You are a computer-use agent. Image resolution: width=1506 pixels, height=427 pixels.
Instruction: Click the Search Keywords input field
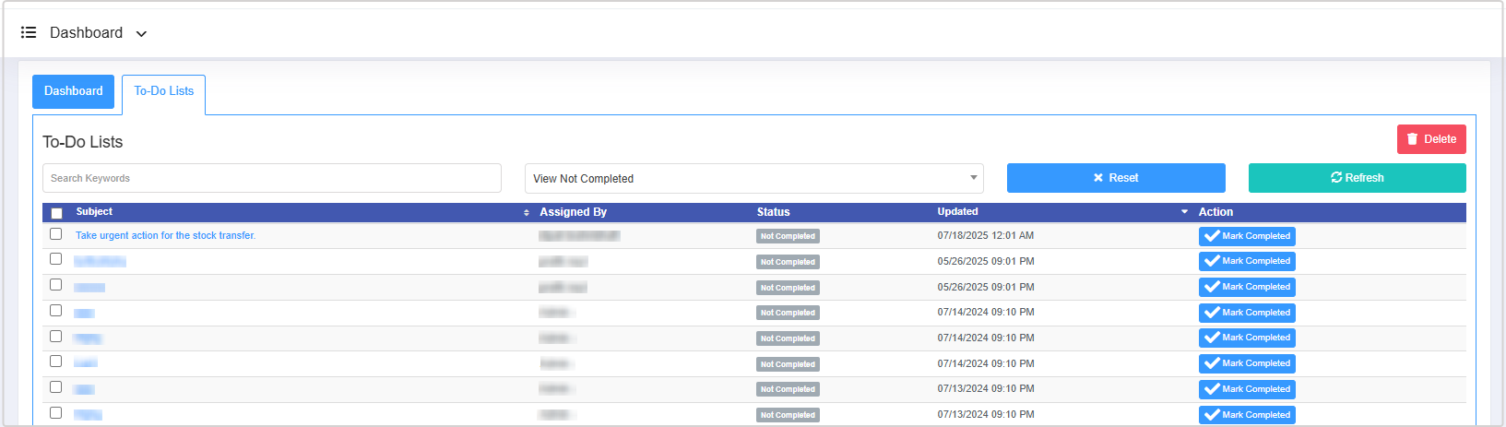coord(271,178)
